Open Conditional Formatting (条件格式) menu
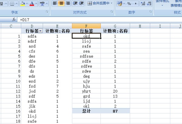Image resolution: width=182 pixels, height=124 pixels. [162, 3]
